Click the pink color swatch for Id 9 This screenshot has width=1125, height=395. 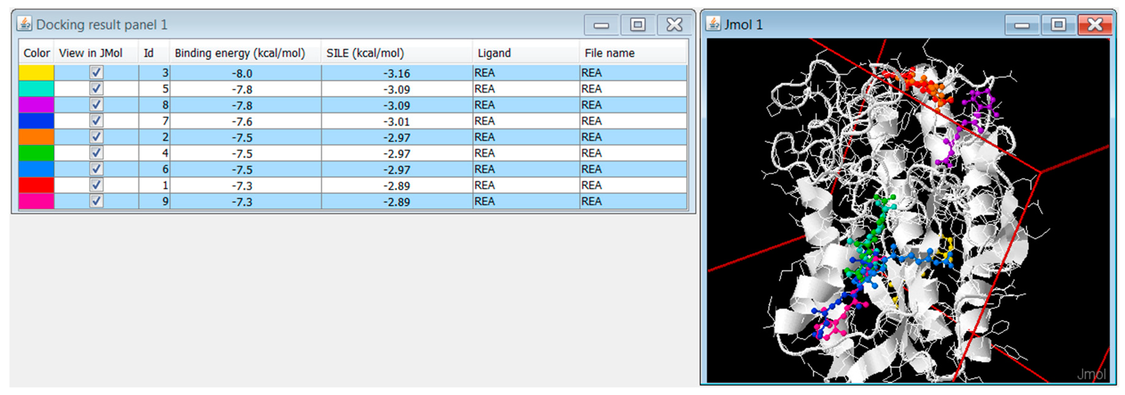(x=36, y=201)
